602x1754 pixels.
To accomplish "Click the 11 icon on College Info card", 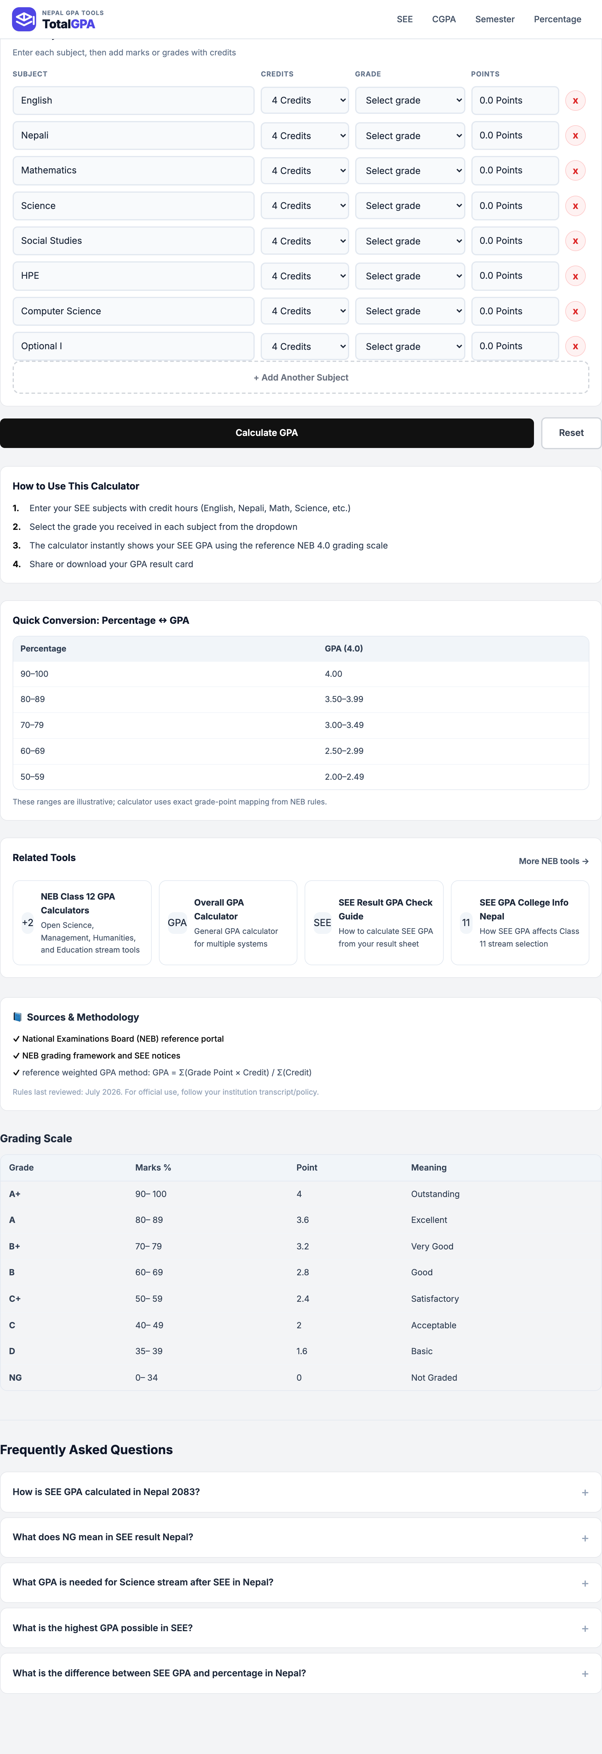I will (466, 923).
